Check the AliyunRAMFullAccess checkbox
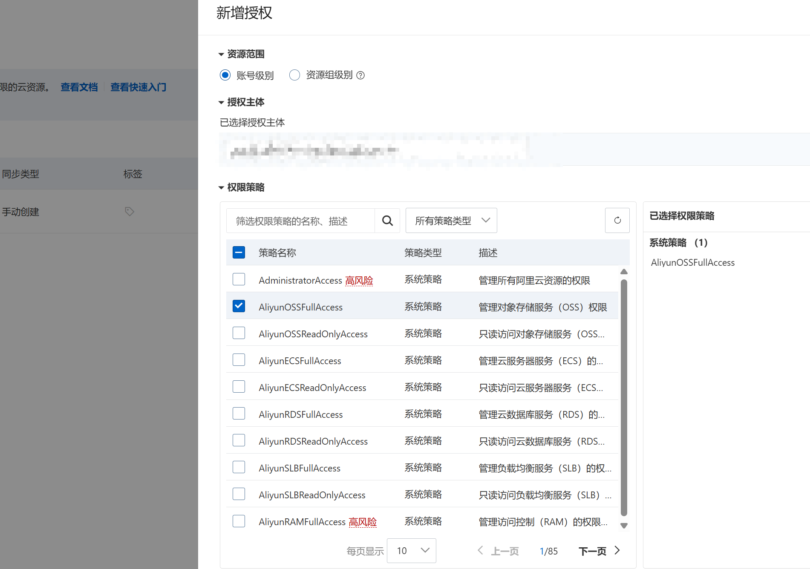 239,521
